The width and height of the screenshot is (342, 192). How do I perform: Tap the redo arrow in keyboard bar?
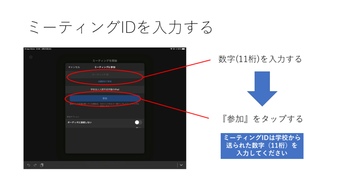coord(35,165)
